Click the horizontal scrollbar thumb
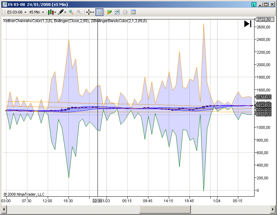The image size is (277, 215). click(165, 209)
